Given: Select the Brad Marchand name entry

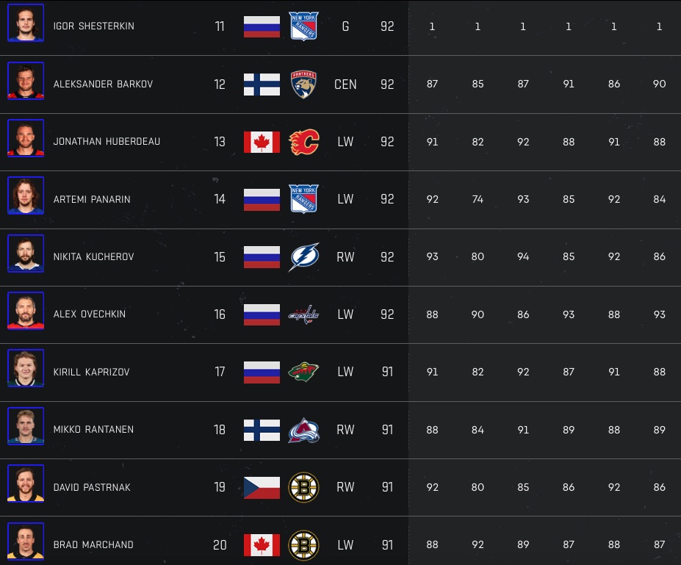Looking at the screenshot, I should coord(93,545).
